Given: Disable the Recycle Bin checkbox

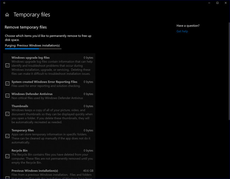Looking at the screenshot, I should click(x=7, y=156).
